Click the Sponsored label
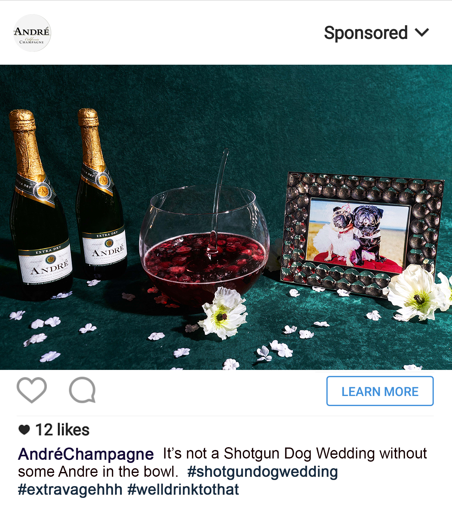Viewport: 452px width, 510px height. tap(366, 33)
